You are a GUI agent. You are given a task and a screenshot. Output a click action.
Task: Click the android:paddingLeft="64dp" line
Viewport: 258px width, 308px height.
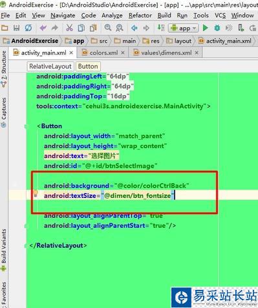83,76
